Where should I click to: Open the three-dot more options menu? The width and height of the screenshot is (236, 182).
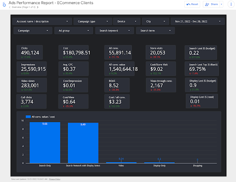pyautogui.click(x=231, y=4)
